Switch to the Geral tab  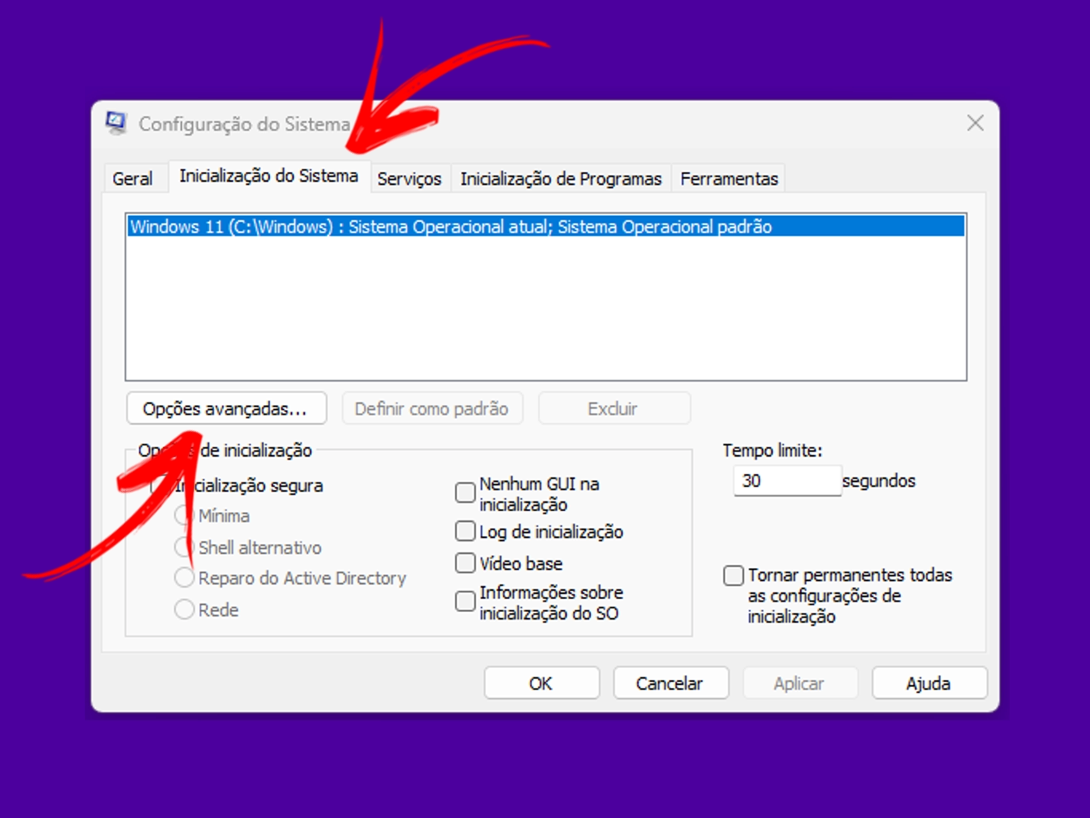135,179
